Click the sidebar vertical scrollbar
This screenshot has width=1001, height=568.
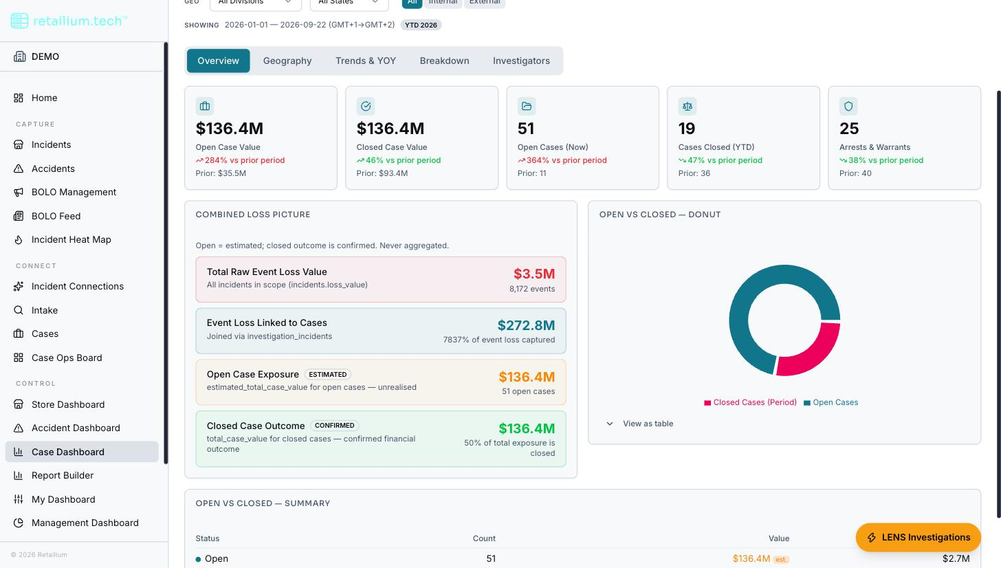pos(166,253)
